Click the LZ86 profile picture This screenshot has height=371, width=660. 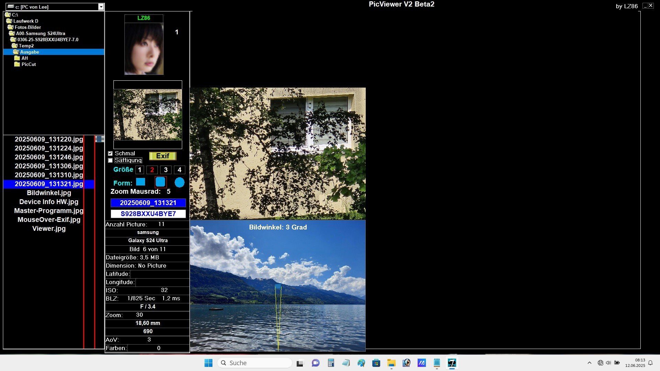[x=144, y=48]
